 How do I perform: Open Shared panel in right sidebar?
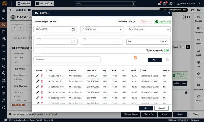pyautogui.click(x=199, y=41)
